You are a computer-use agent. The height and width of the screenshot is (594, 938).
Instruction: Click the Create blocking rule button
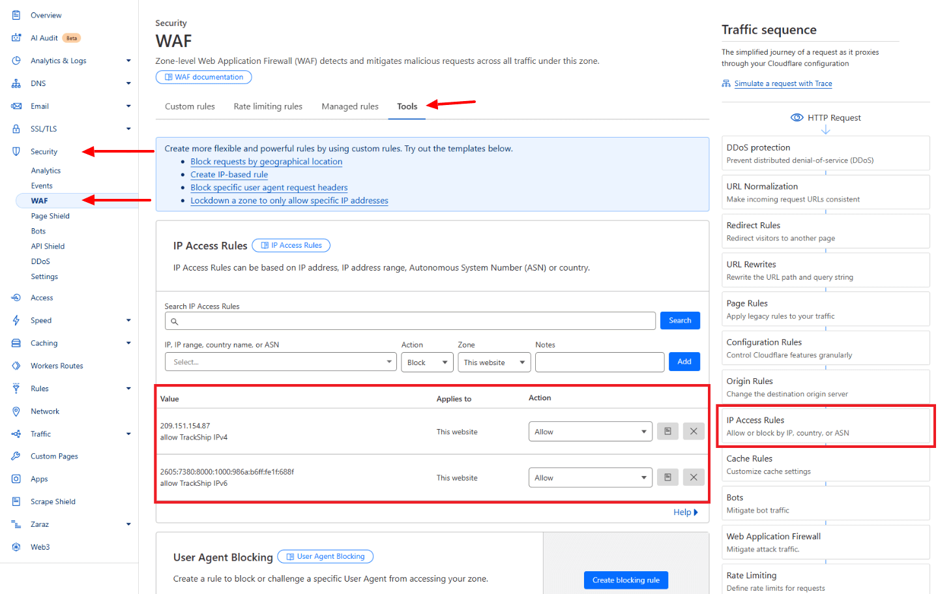point(625,580)
